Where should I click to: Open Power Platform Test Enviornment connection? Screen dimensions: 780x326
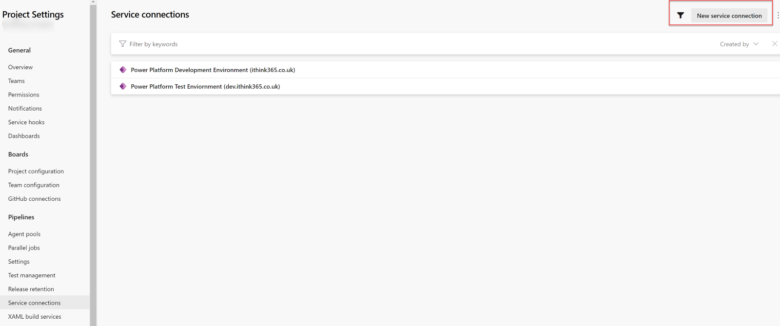click(205, 86)
